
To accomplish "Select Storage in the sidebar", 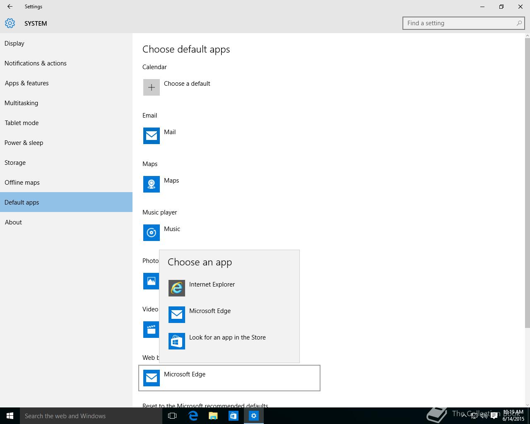I will point(66,163).
